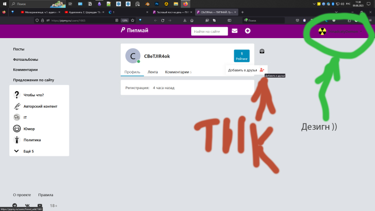
Task: Click the Photoshop icon in the taskbar
Action: coord(157,4)
